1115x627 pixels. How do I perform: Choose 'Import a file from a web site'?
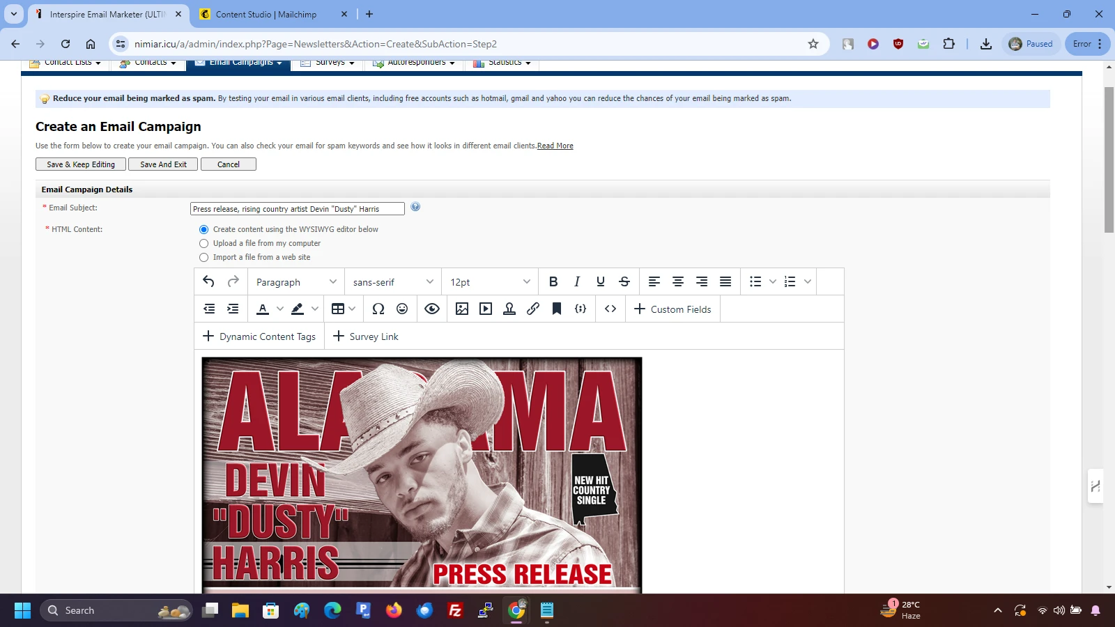(204, 257)
